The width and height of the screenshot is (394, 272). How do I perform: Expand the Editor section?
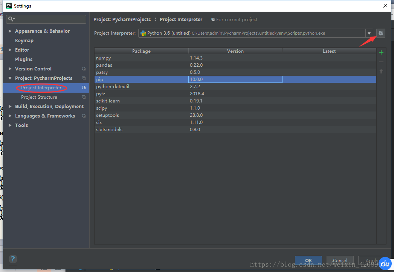coord(10,50)
